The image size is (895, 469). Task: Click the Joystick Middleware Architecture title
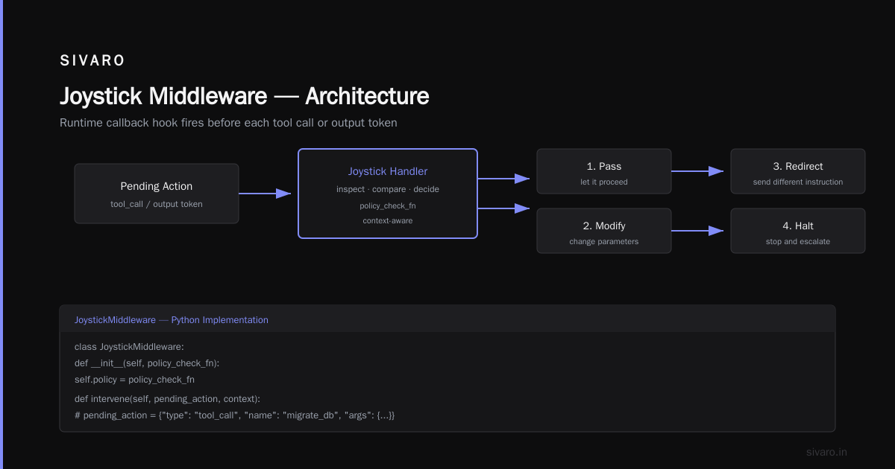coord(245,97)
